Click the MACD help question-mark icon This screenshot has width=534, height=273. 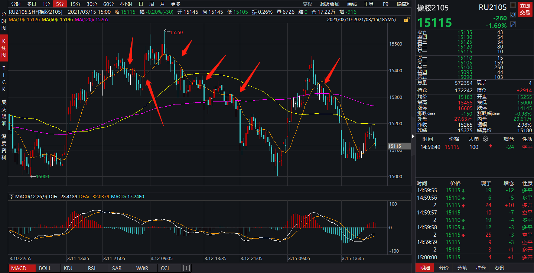coord(12,197)
